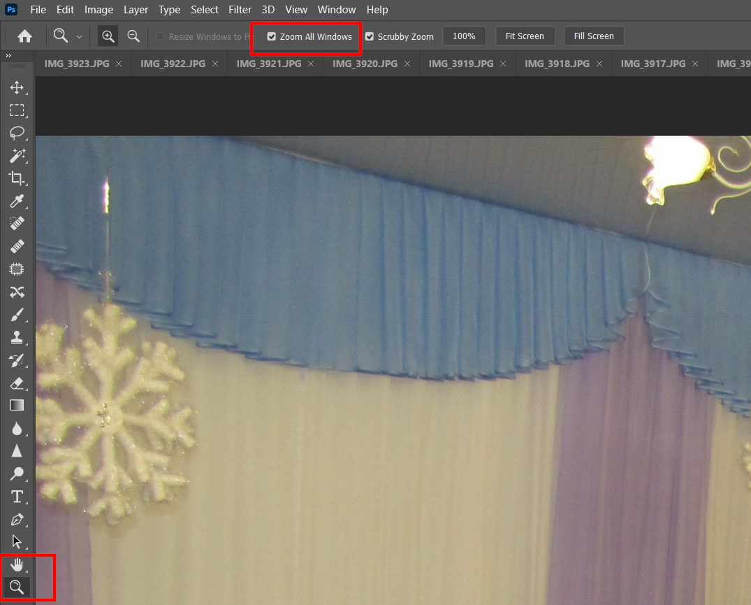The height and width of the screenshot is (605, 751).
Task: Select the Lasso tool
Action: (x=17, y=133)
